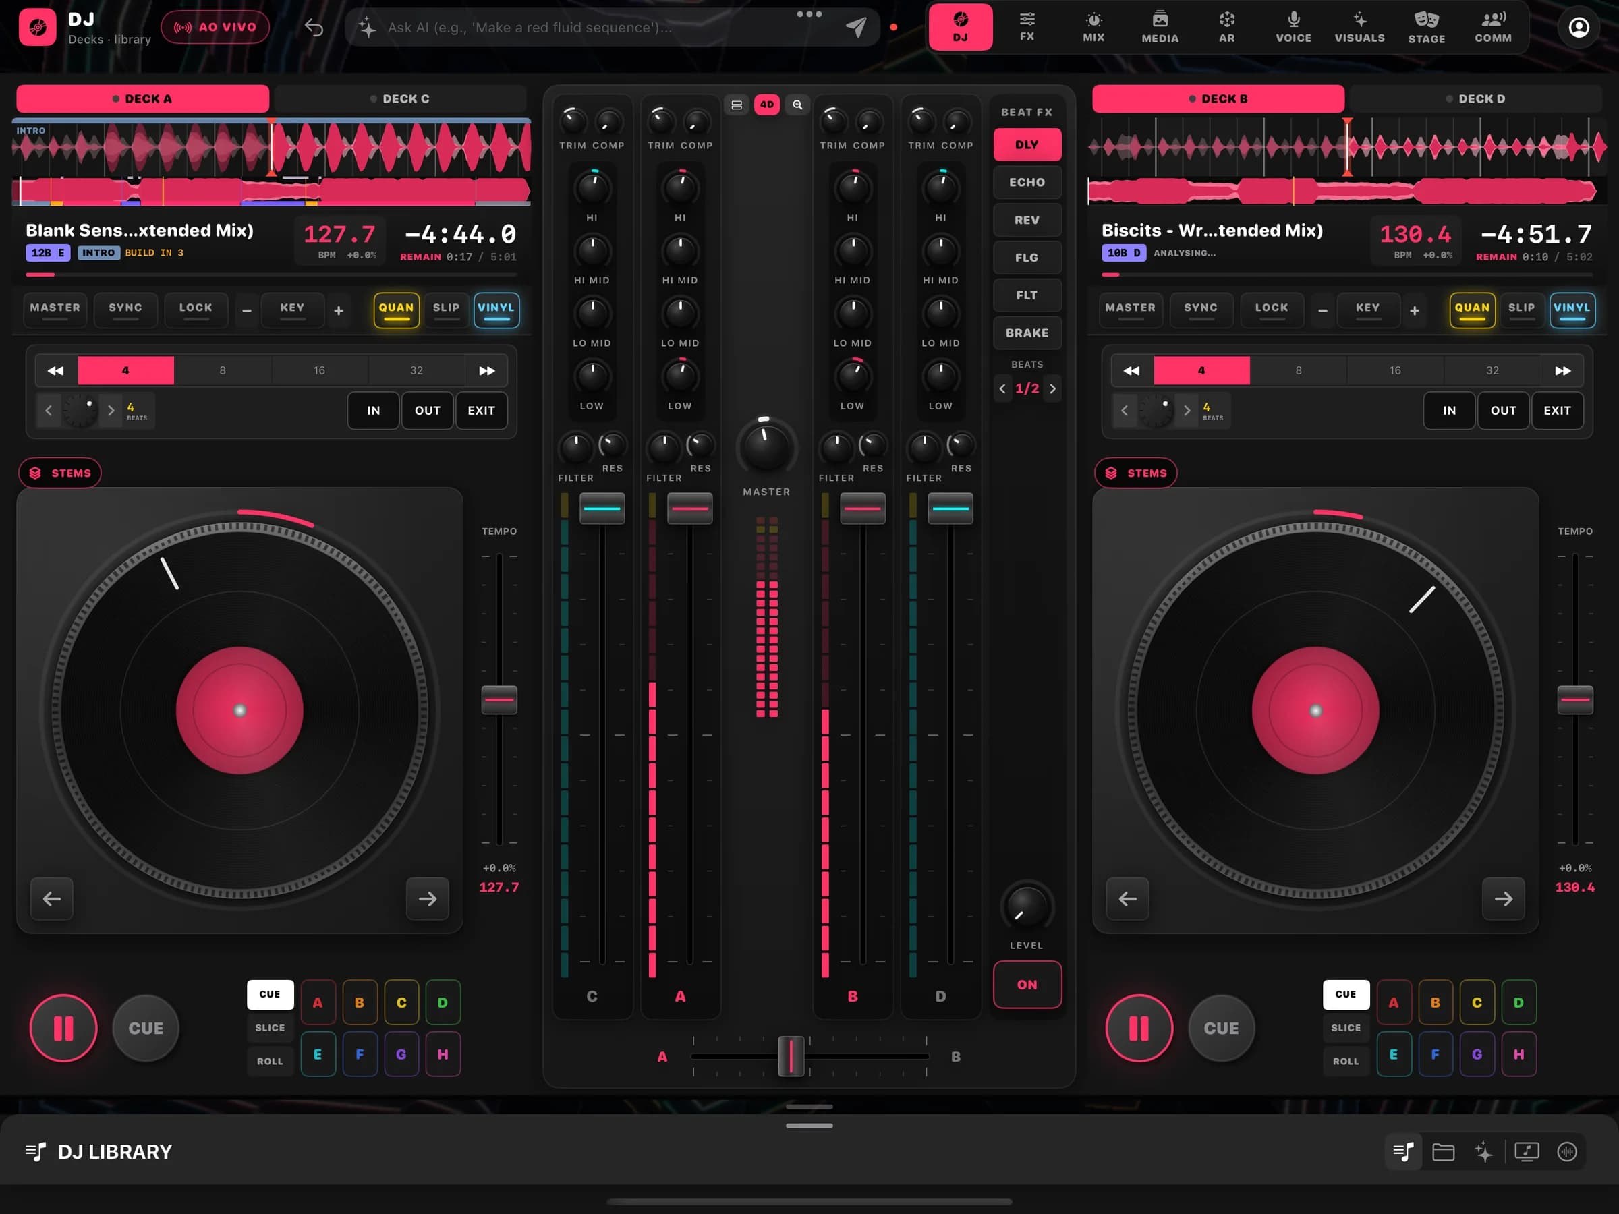The image size is (1619, 1214).
Task: Increase Deck A loop beats chevron
Action: (111, 411)
